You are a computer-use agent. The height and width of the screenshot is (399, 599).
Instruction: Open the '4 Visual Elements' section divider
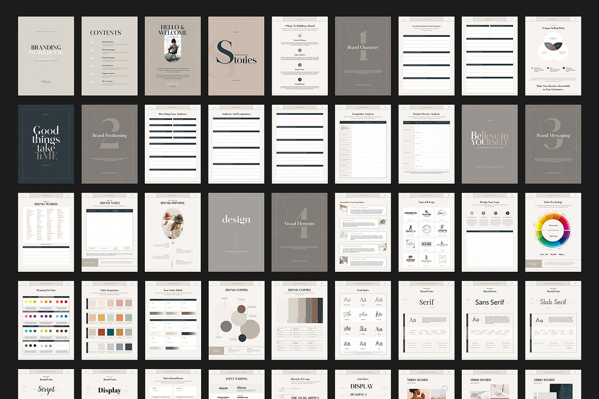click(299, 232)
